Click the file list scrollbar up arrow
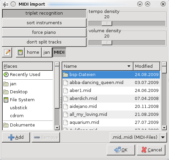Screen dimensions: 169x160 (164, 64)
